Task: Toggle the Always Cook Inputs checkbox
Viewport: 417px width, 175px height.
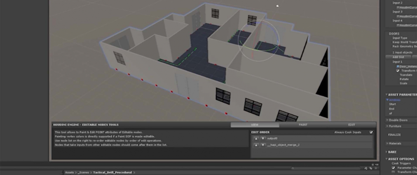Action: (371, 132)
